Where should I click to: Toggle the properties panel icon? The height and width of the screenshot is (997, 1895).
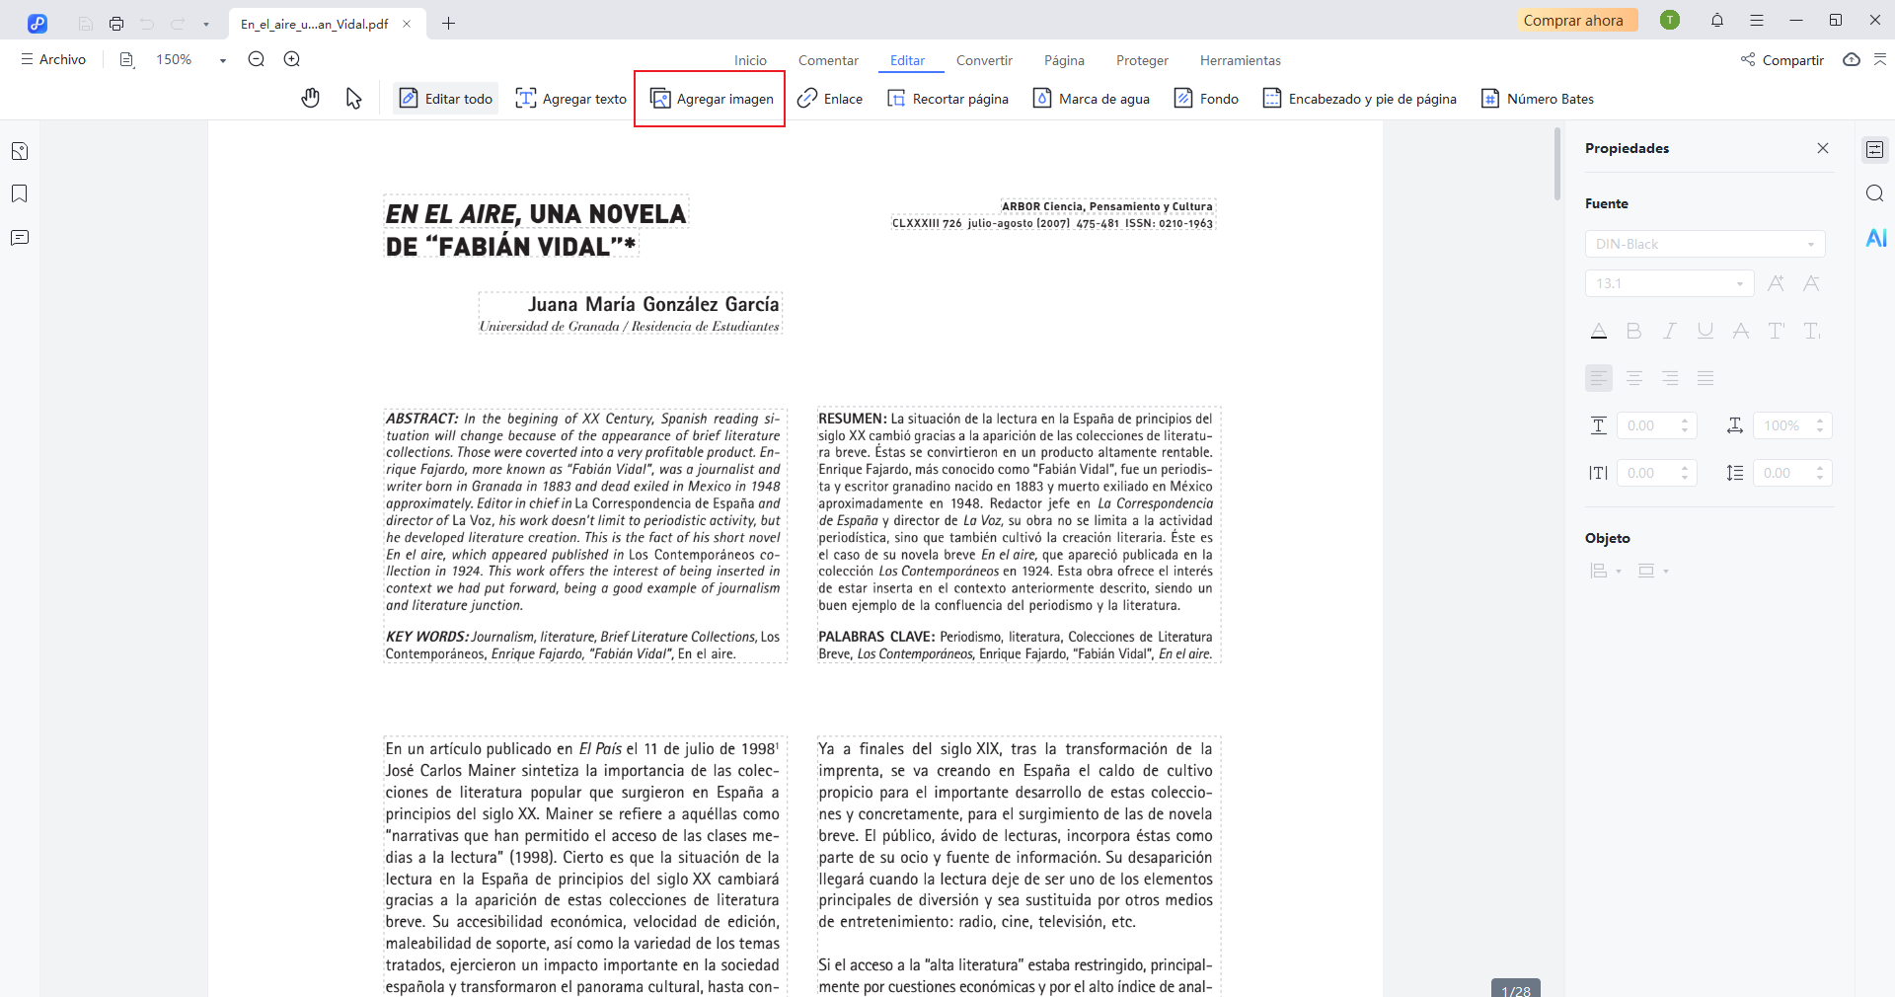tap(1875, 150)
